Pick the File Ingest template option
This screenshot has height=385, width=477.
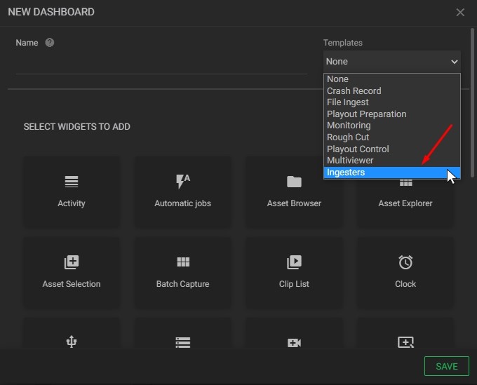pos(347,102)
